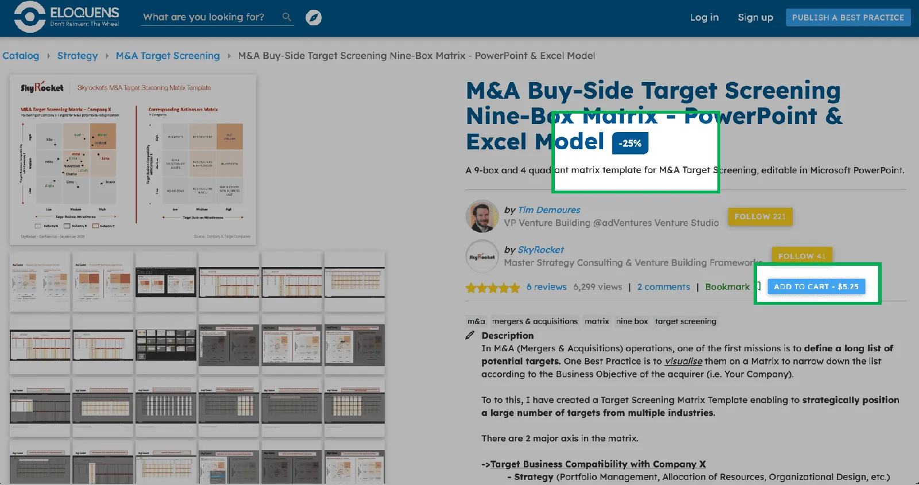Open the Sign up link
Image resolution: width=919 pixels, height=485 pixels.
point(755,17)
